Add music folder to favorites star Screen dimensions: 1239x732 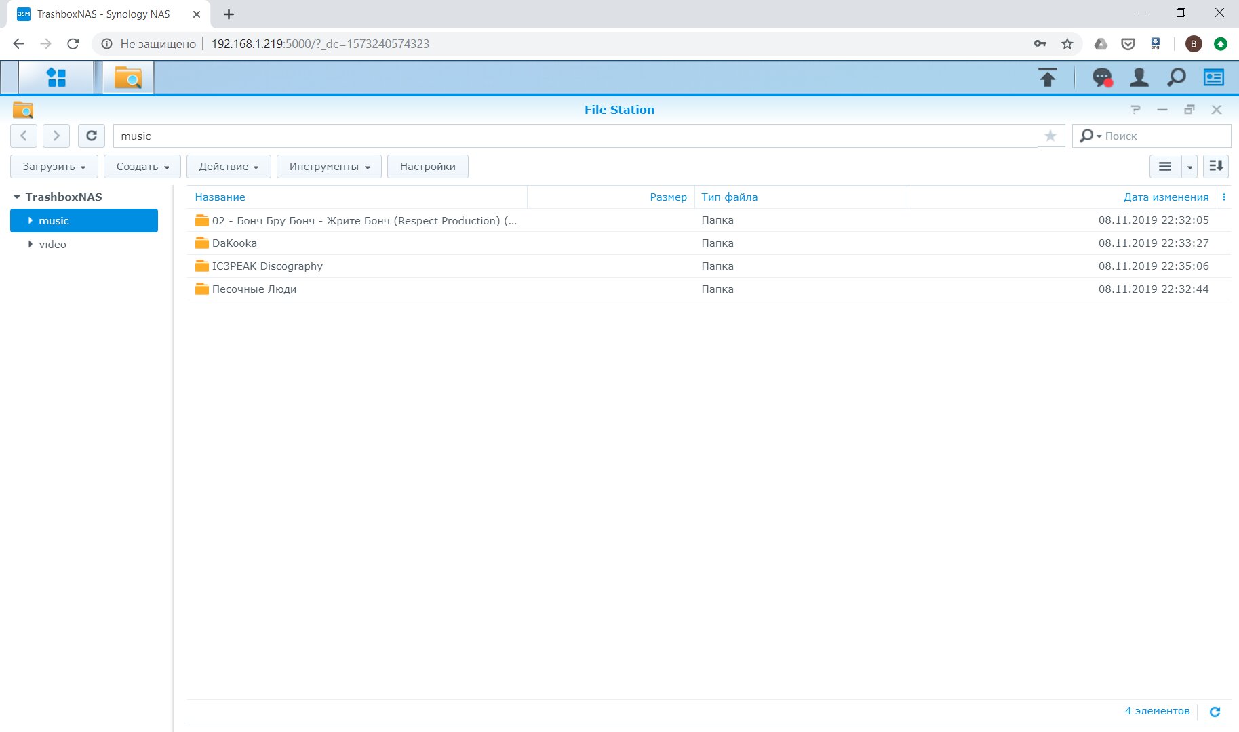point(1050,136)
